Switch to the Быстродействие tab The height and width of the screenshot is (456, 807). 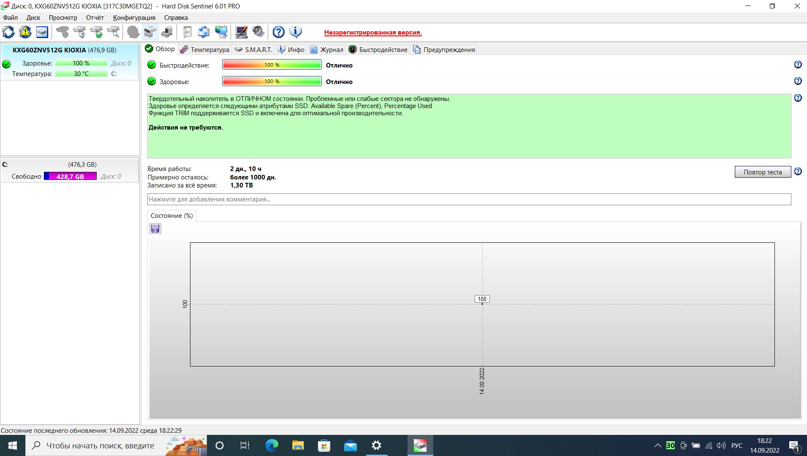(378, 49)
